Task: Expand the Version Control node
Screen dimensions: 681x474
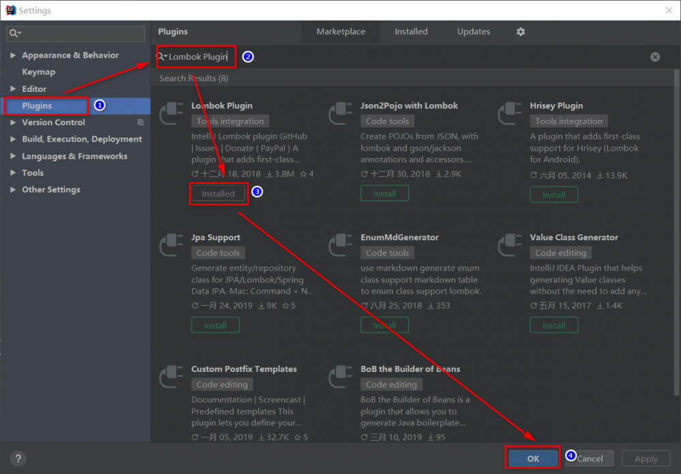Action: click(x=13, y=123)
